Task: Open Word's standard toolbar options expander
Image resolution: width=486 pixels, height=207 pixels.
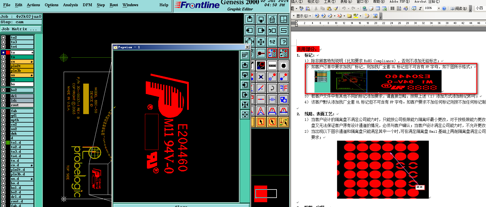Action: (470, 9)
